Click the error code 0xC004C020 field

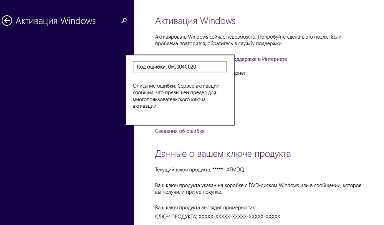(179, 67)
